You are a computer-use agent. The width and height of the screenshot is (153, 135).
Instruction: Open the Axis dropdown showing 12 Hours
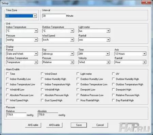130,54
